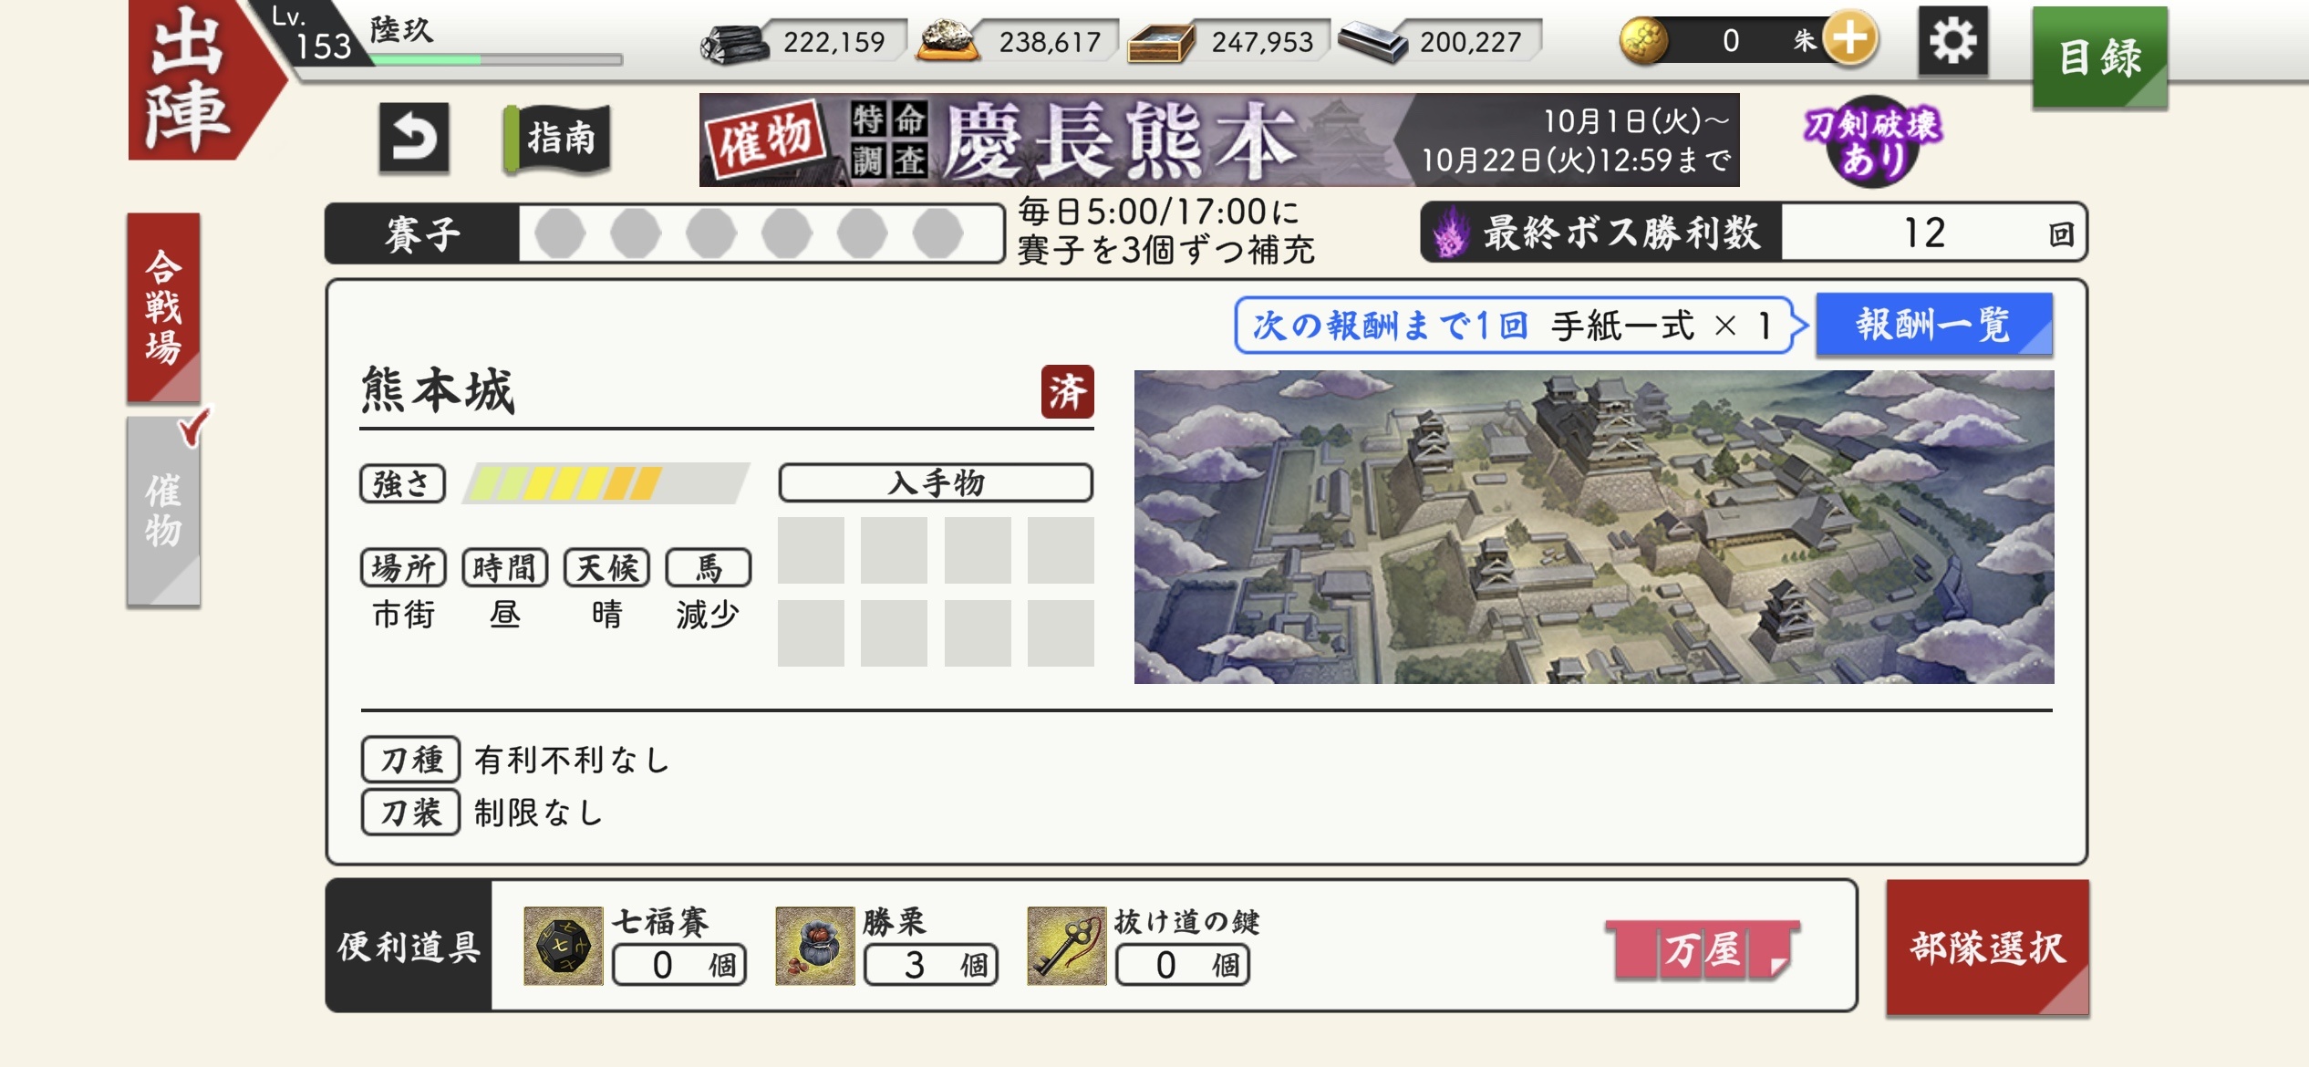Image resolution: width=2309 pixels, height=1067 pixels.
Task: Click the 熊本城 castle map image
Action: click(x=1594, y=527)
